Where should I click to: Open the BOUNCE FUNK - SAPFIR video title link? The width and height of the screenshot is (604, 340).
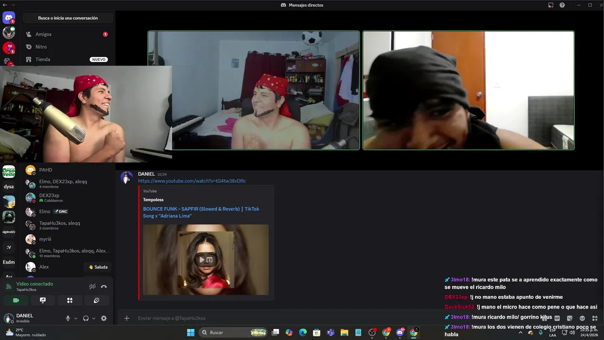point(201,212)
